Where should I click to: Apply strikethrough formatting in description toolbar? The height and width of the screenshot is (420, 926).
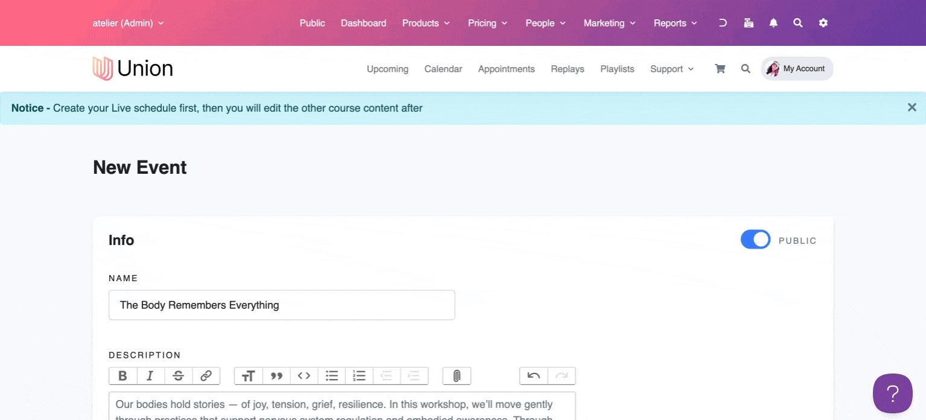pyautogui.click(x=178, y=376)
